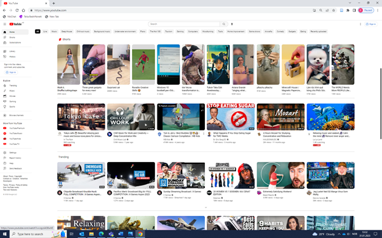382x238 pixels.
Task: Select the Underwater environment filter chip
Action: 125,32
